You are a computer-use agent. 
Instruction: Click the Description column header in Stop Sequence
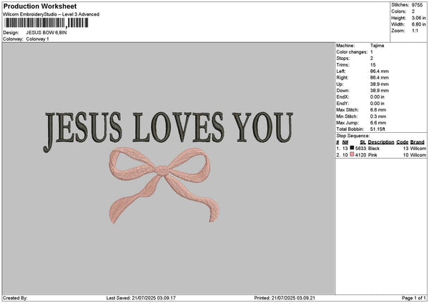click(x=381, y=142)
